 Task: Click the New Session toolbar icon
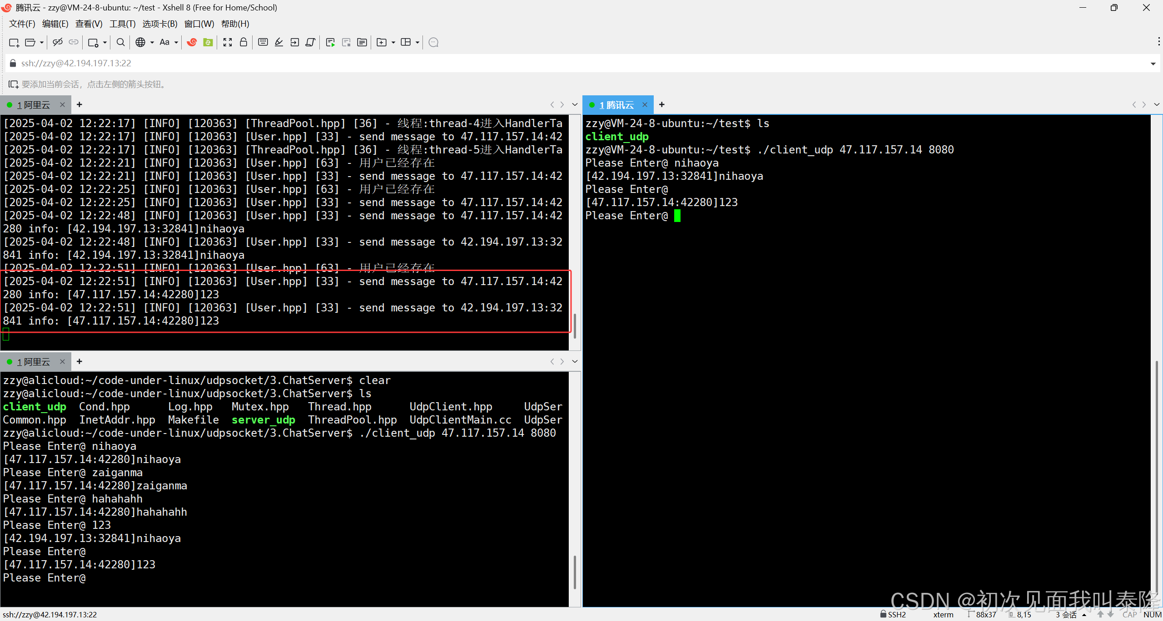(14, 42)
